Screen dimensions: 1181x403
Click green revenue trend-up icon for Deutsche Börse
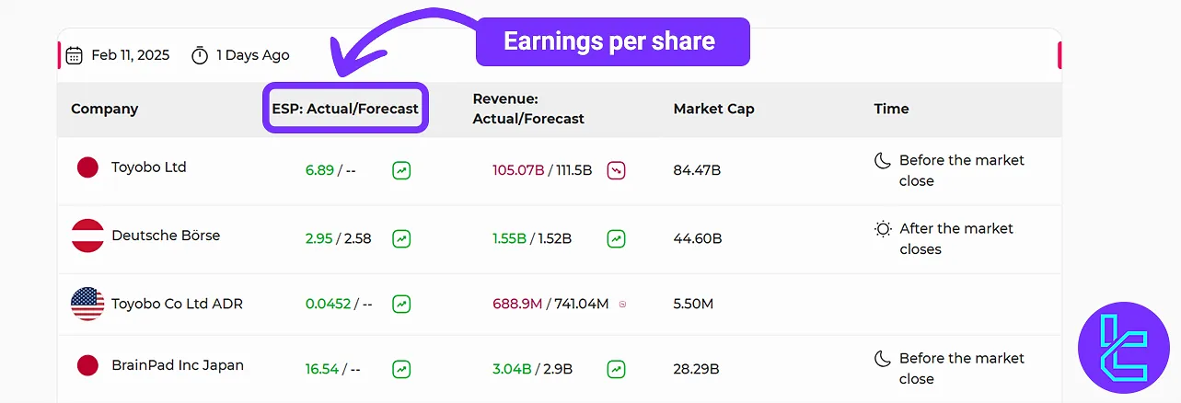(x=616, y=238)
